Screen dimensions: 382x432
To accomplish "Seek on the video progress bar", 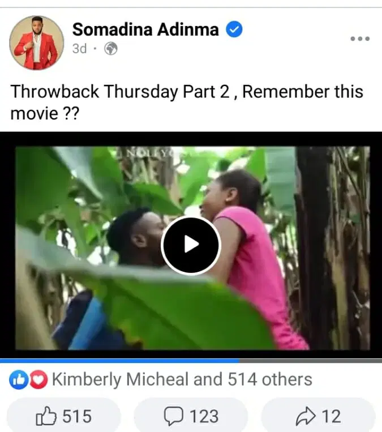I will 191,361.
